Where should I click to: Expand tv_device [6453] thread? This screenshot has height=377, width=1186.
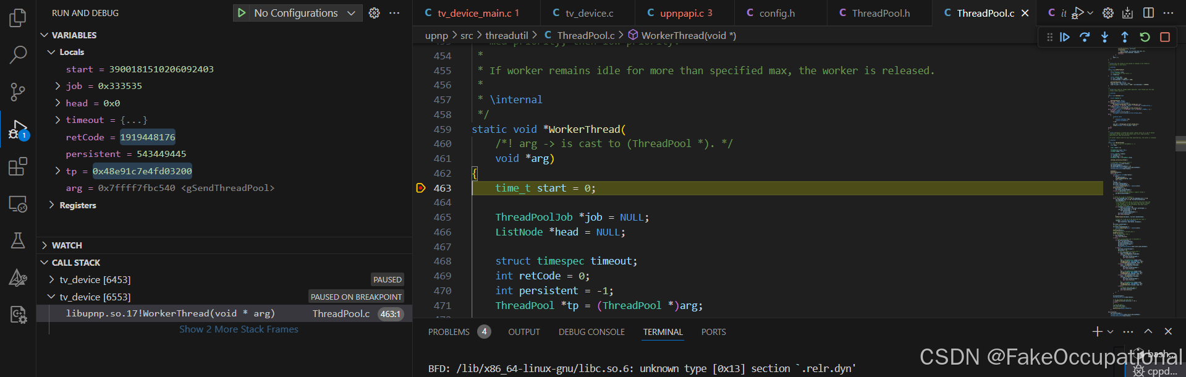click(51, 279)
